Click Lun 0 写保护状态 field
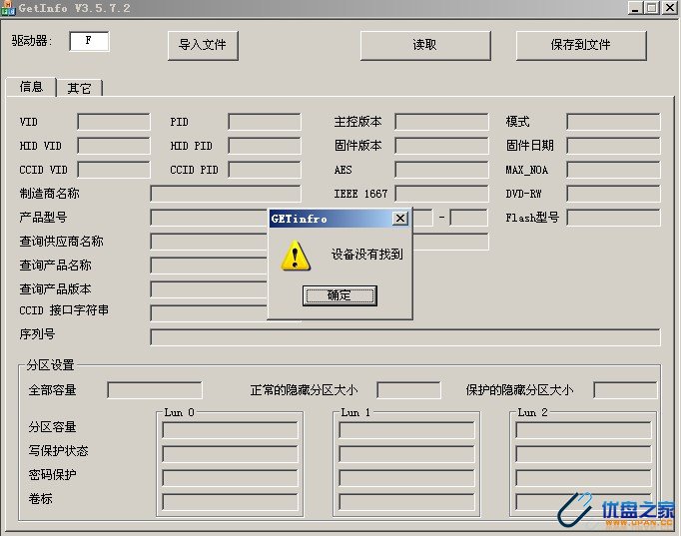This screenshot has width=681, height=536. [231, 454]
